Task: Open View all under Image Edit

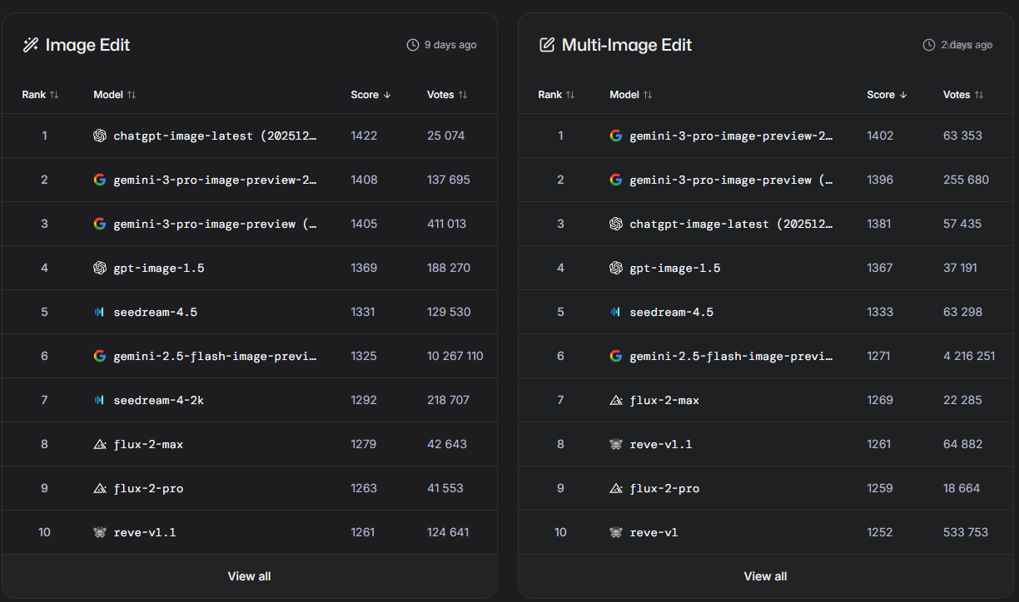Action: click(x=249, y=576)
